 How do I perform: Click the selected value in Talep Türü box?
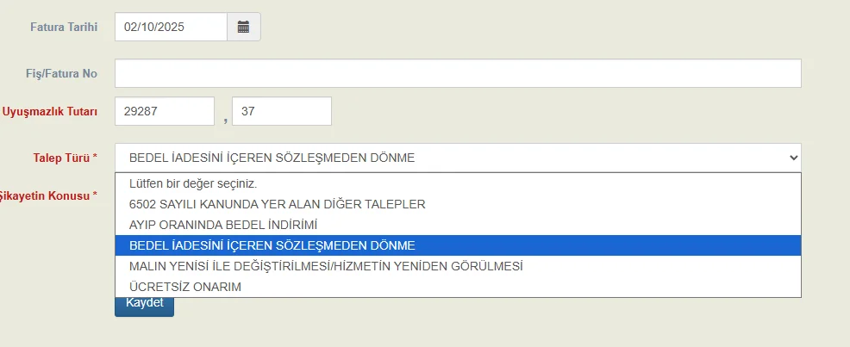pos(272,158)
